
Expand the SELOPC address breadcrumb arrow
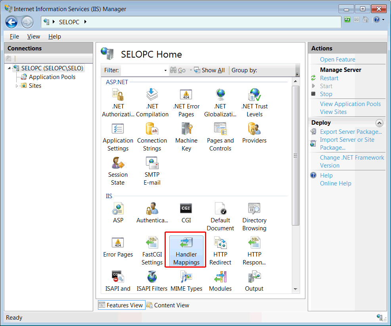pyautogui.click(x=85, y=22)
